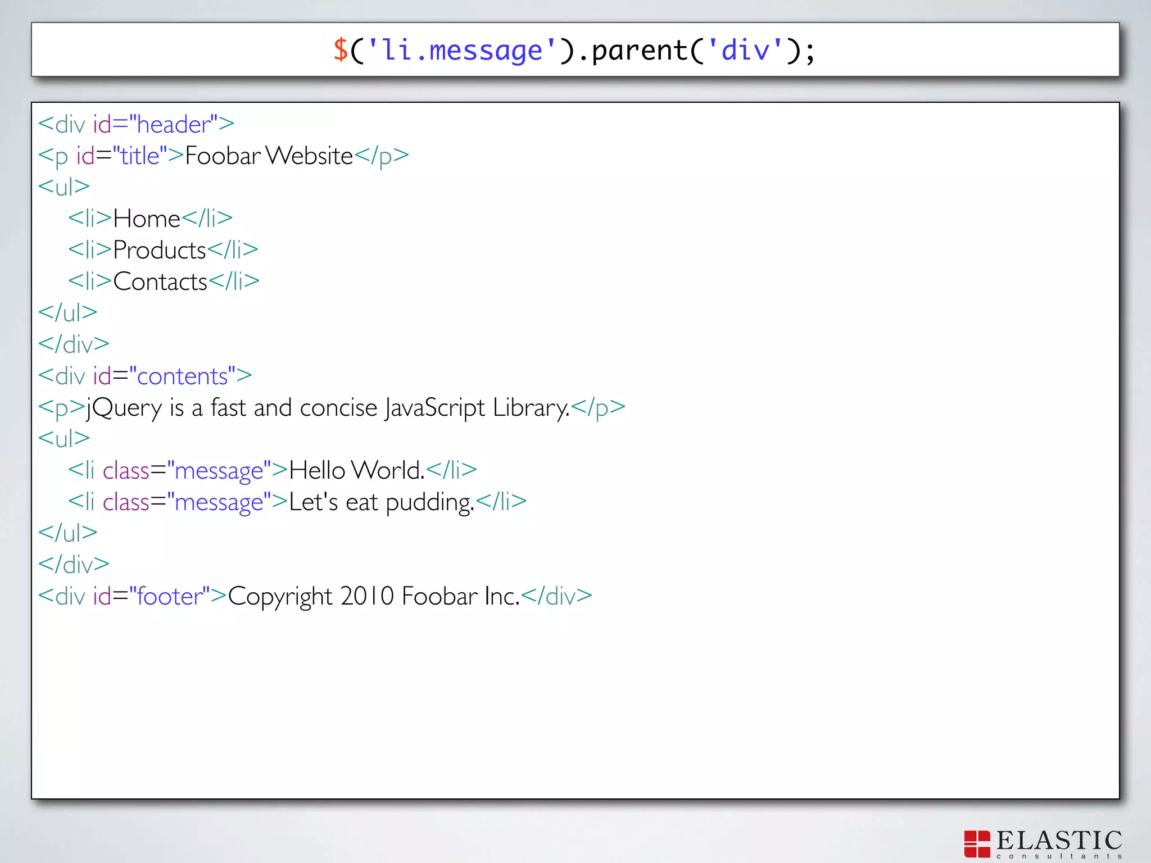
Task: Select the 'Hello World.' message list item
Action: click(x=272, y=470)
